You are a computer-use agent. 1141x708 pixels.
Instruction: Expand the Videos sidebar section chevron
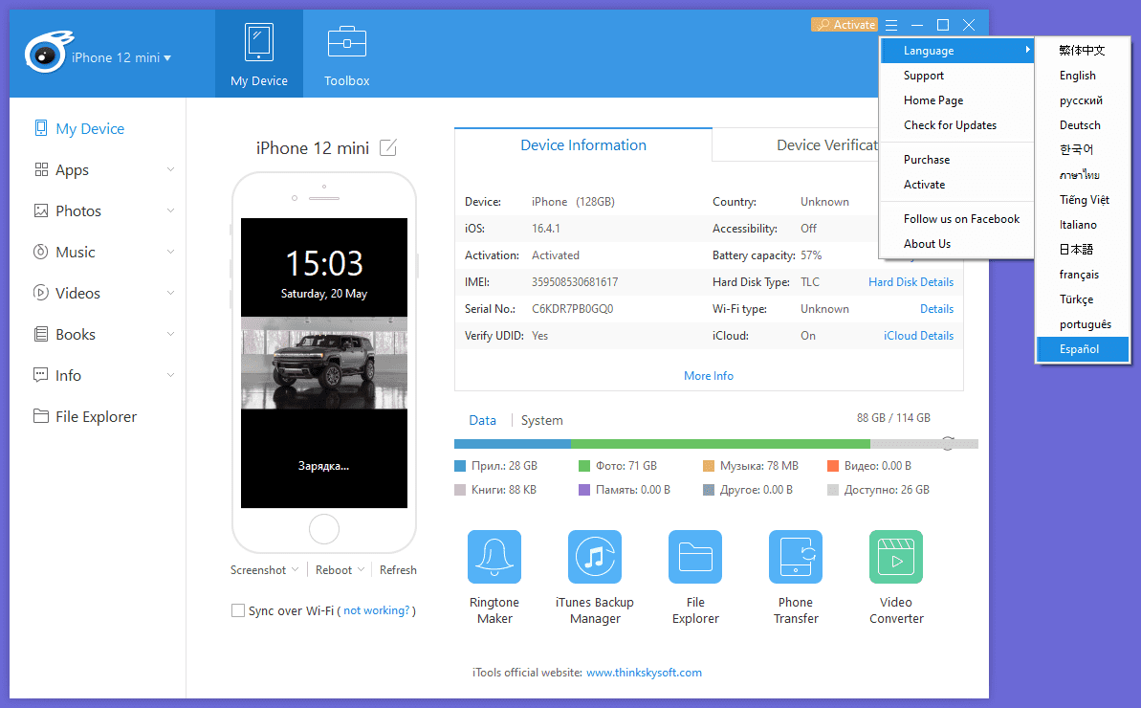pos(170,293)
